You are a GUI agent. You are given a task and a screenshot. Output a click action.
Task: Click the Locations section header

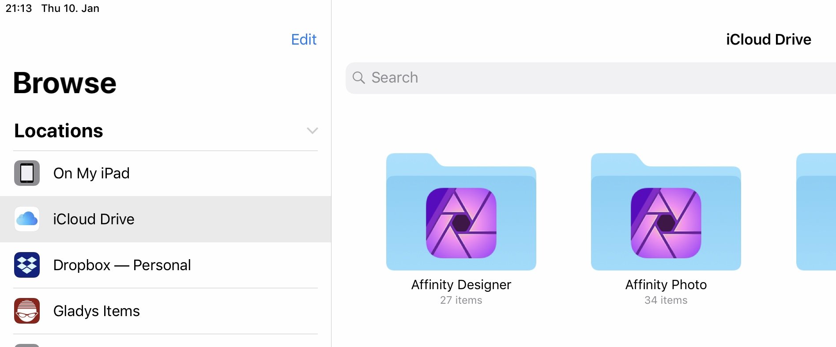click(x=59, y=131)
